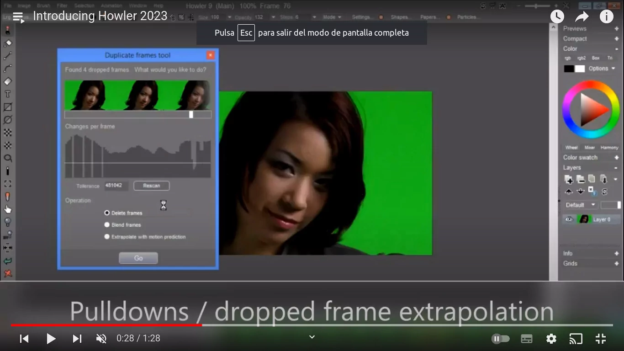Screen dimensions: 624x351
Task: Skip to the next video
Action: click(x=77, y=339)
